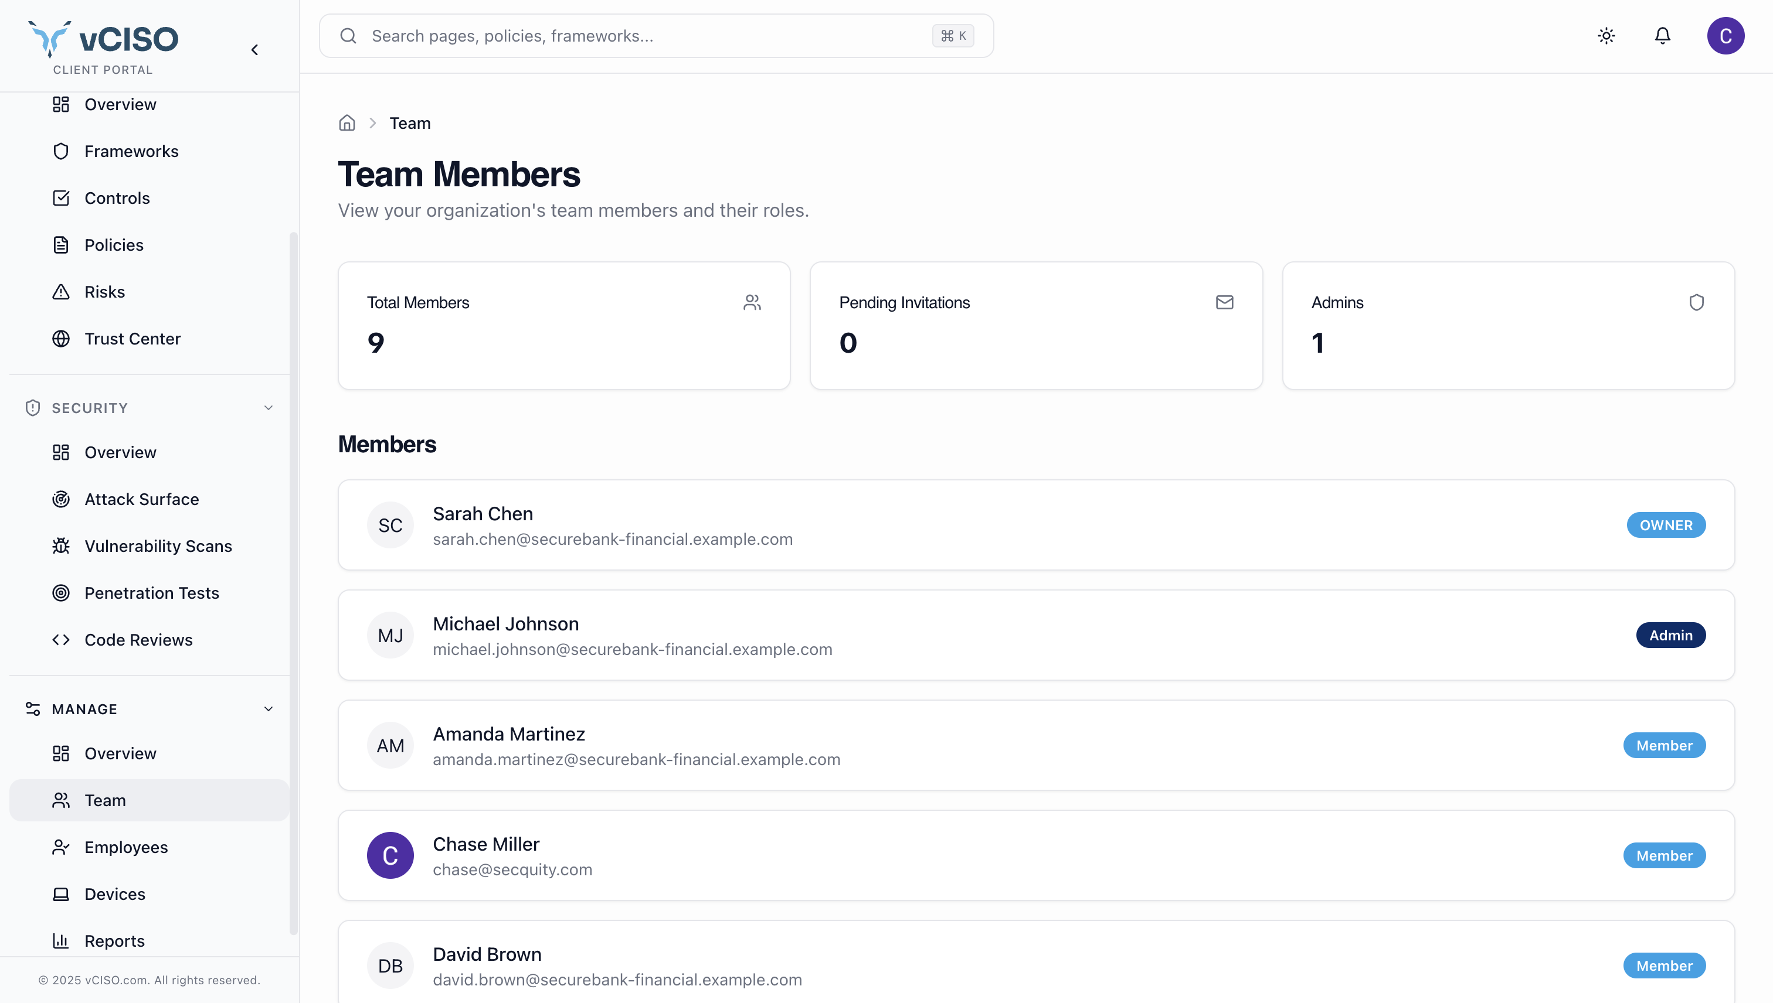
Task: Click the Manage Overview grid icon
Action: tap(60, 753)
